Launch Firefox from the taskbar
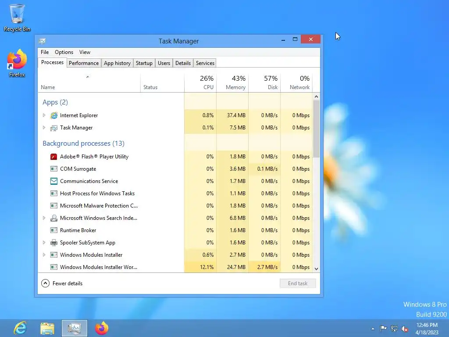Image resolution: width=449 pixels, height=337 pixels. point(102,328)
